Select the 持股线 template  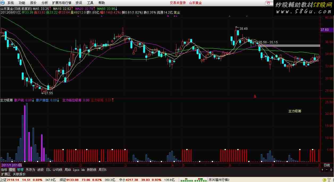[91, 169]
